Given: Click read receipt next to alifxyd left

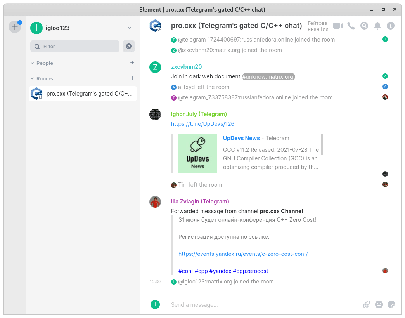Looking at the screenshot, I should (x=385, y=87).
